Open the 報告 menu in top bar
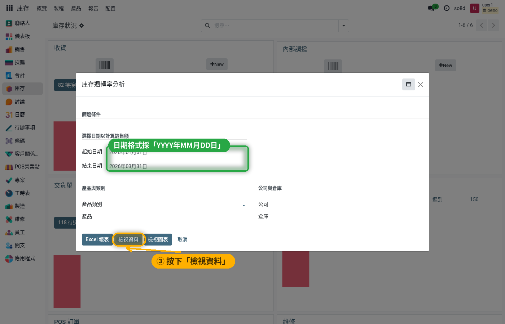Viewport: 505px width, 324px height. point(93,8)
